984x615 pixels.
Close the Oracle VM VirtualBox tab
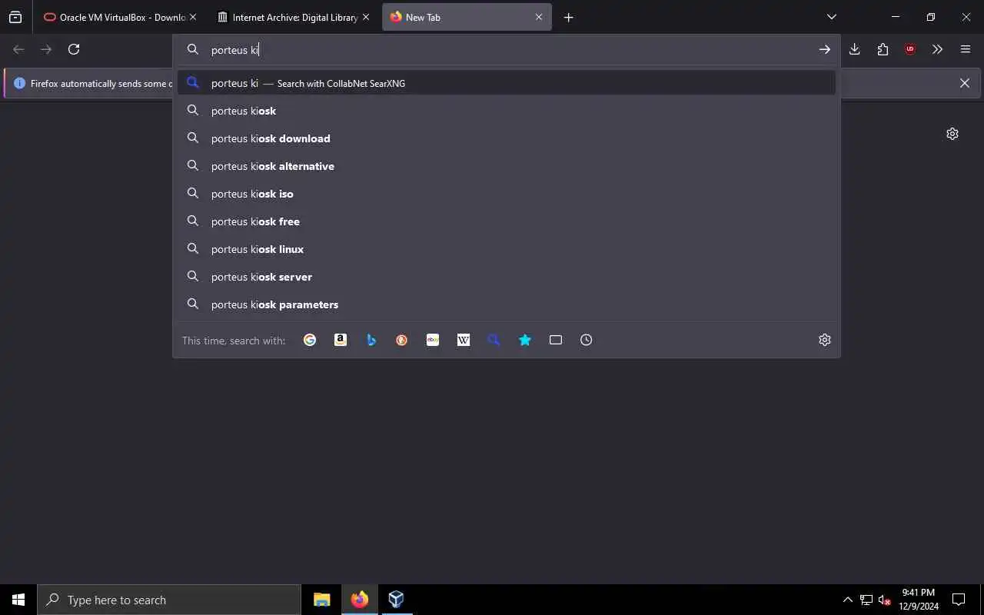(192, 17)
